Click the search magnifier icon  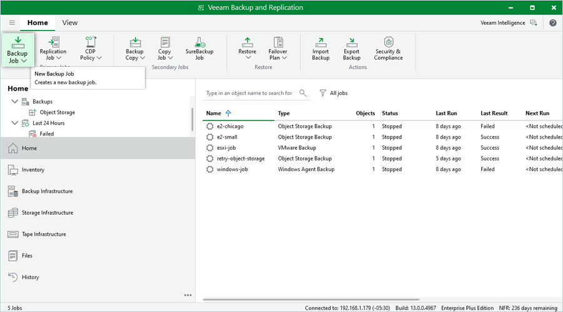coord(303,93)
